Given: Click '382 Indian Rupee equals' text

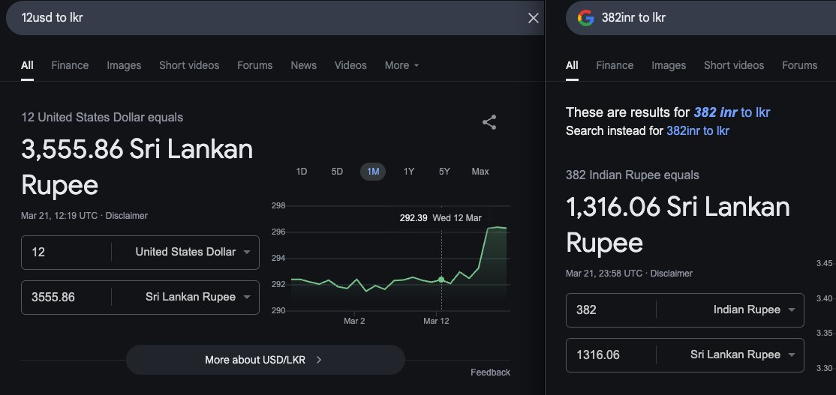Looking at the screenshot, I should pyautogui.click(x=633, y=175).
